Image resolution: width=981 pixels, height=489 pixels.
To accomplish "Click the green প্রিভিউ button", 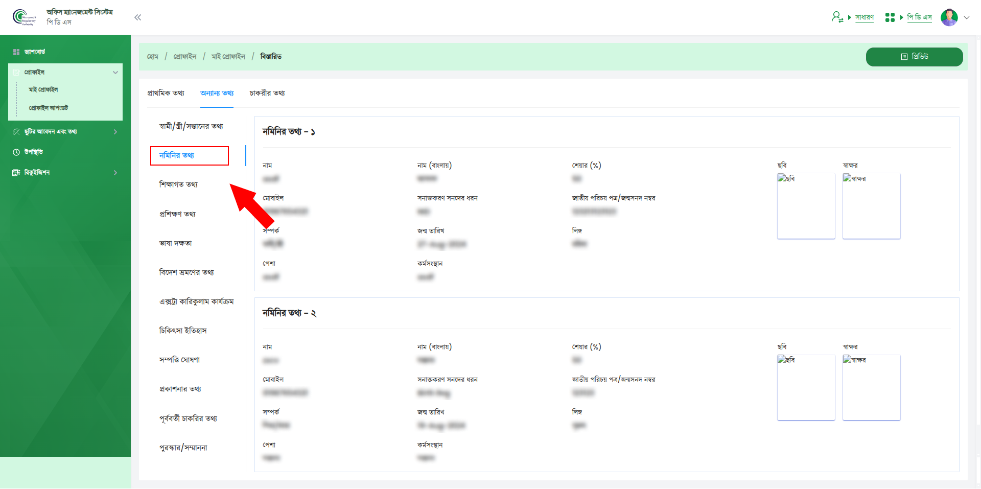I will tap(914, 57).
